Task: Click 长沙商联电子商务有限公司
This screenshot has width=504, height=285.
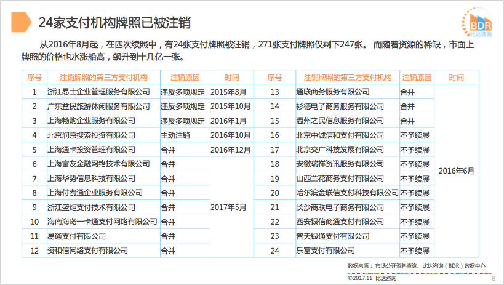Action: point(340,207)
